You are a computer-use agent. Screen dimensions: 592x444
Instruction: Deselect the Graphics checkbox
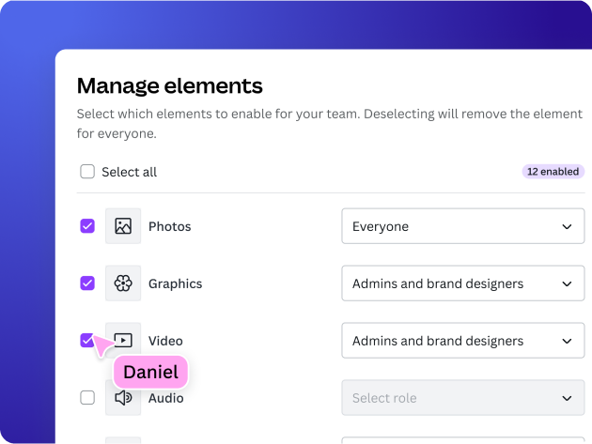point(87,283)
